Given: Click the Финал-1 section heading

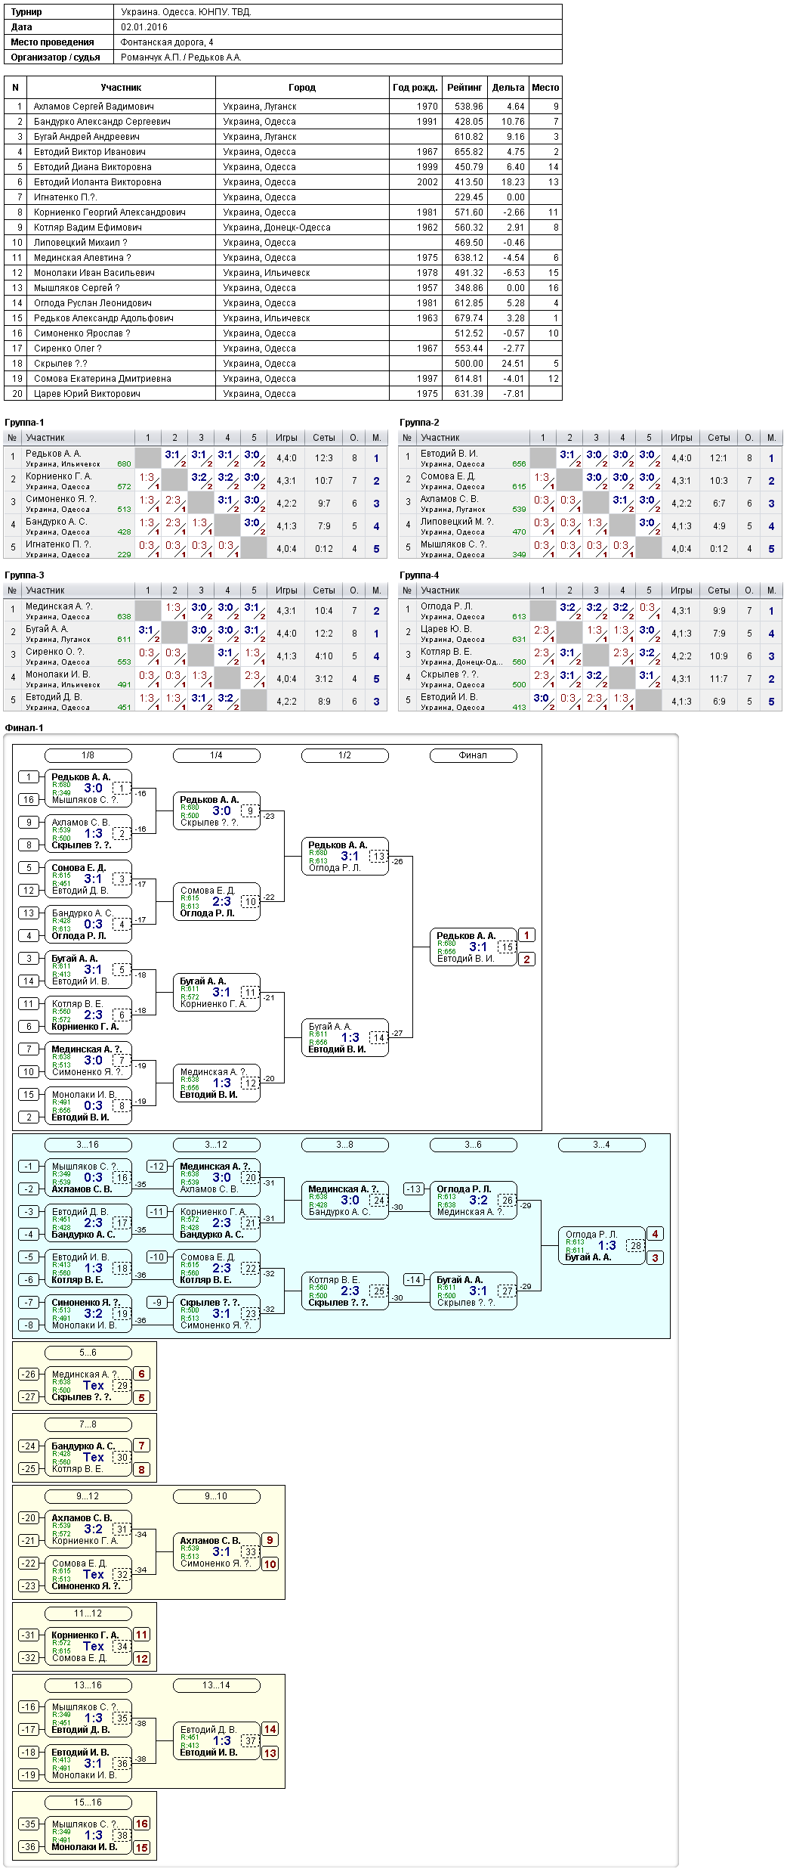Looking at the screenshot, I should coord(24,728).
